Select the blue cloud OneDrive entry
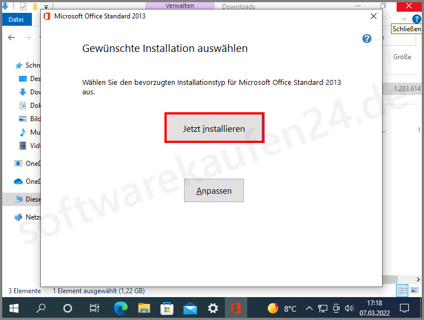This screenshot has width=424, height=320. 27,181
